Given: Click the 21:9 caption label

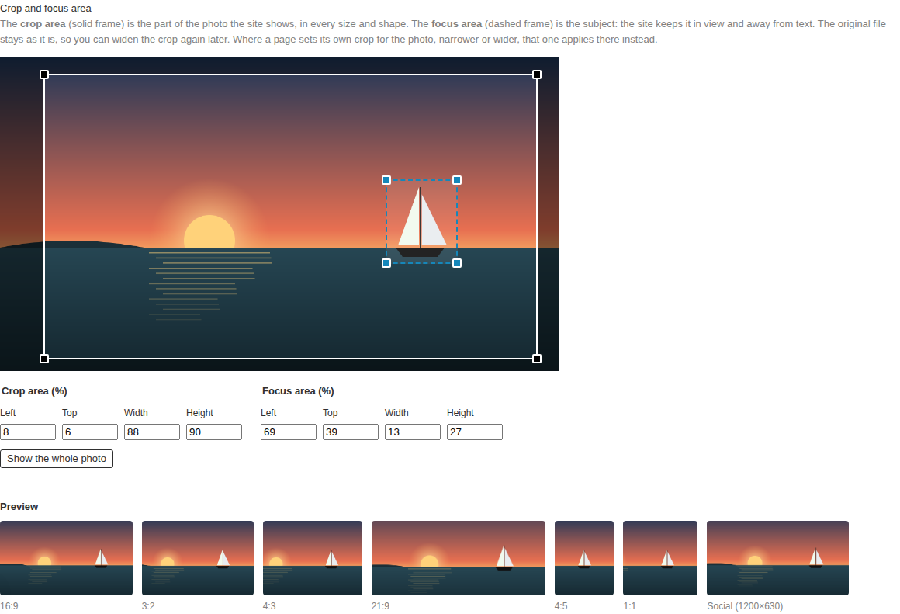Looking at the screenshot, I should pyautogui.click(x=380, y=606).
